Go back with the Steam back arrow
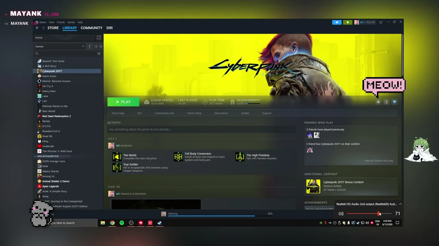This screenshot has height=246, width=439. (x=37, y=28)
